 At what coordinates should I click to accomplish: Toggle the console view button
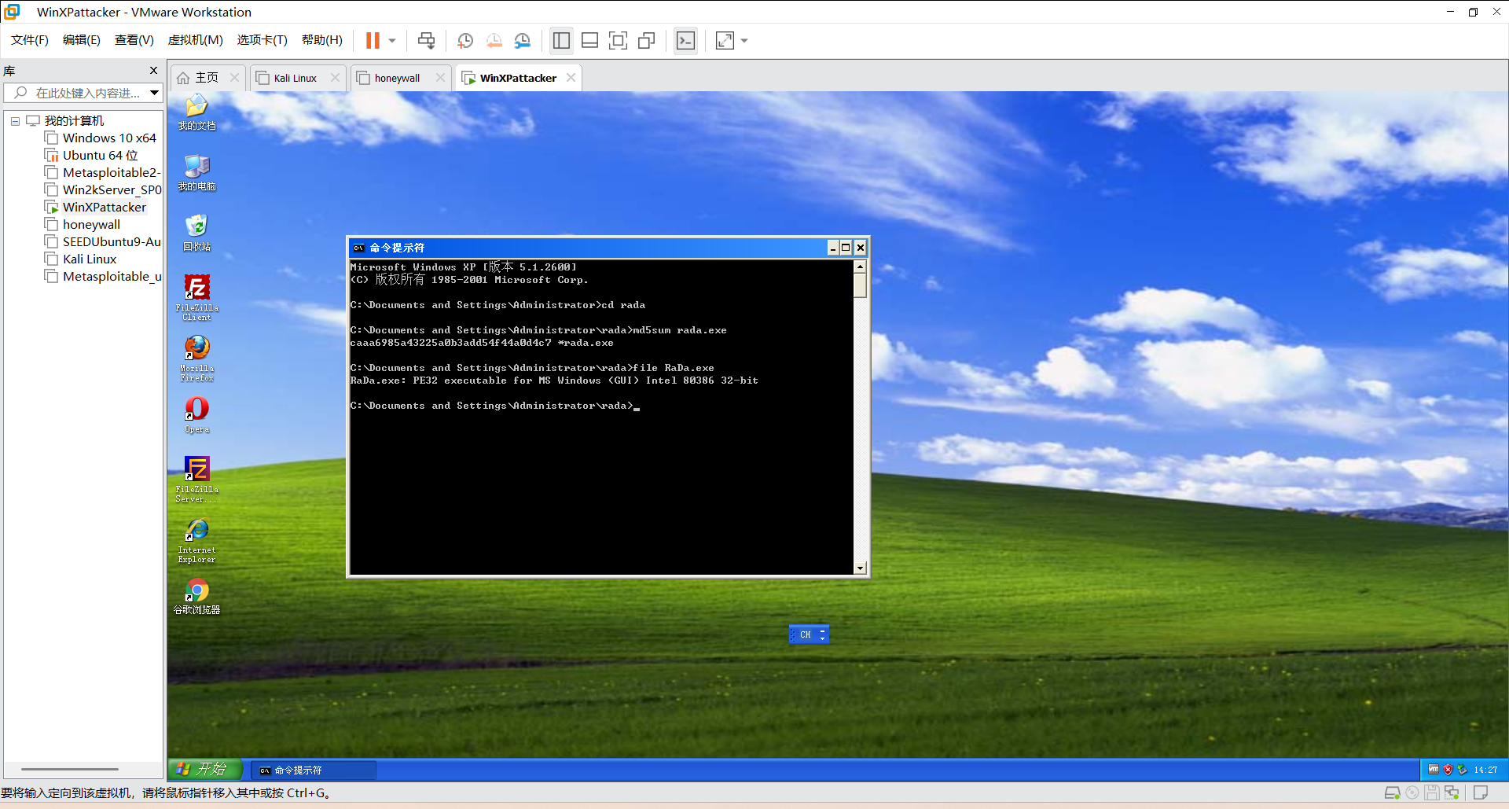(x=685, y=40)
